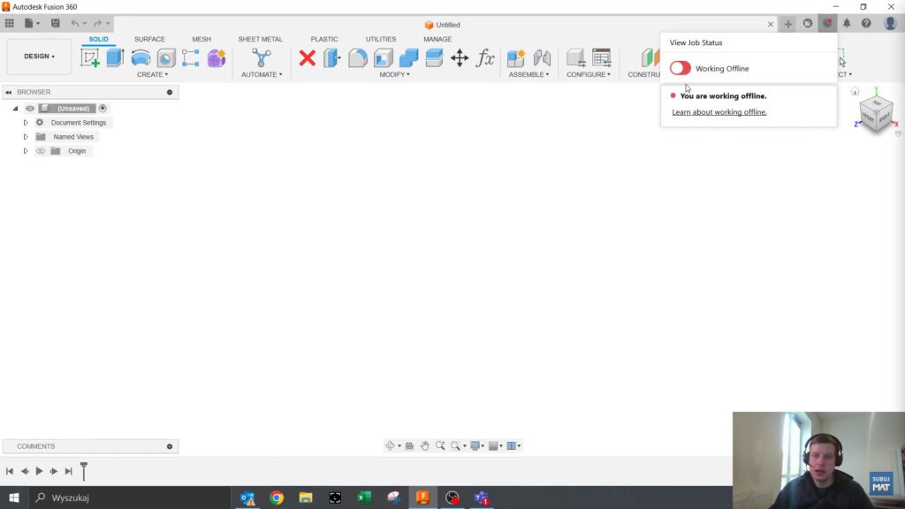Select the Fillet tool

point(358,57)
